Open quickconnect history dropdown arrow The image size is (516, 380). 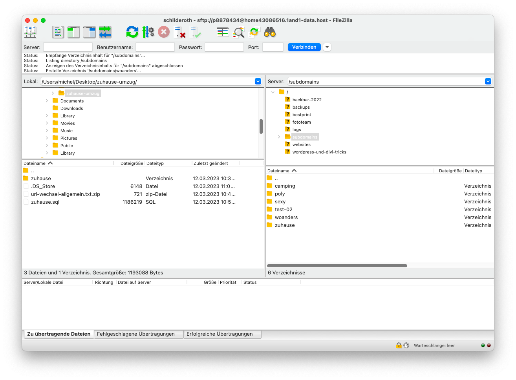coord(327,47)
